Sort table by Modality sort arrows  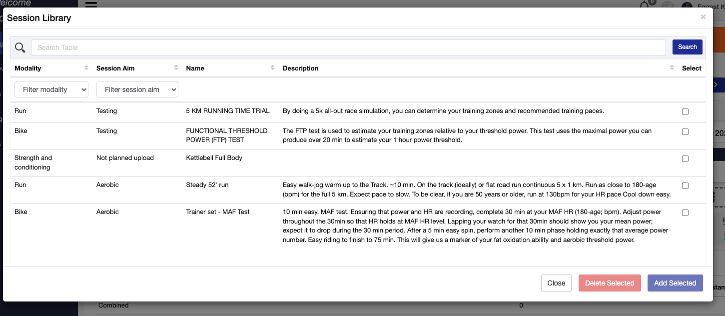point(86,68)
